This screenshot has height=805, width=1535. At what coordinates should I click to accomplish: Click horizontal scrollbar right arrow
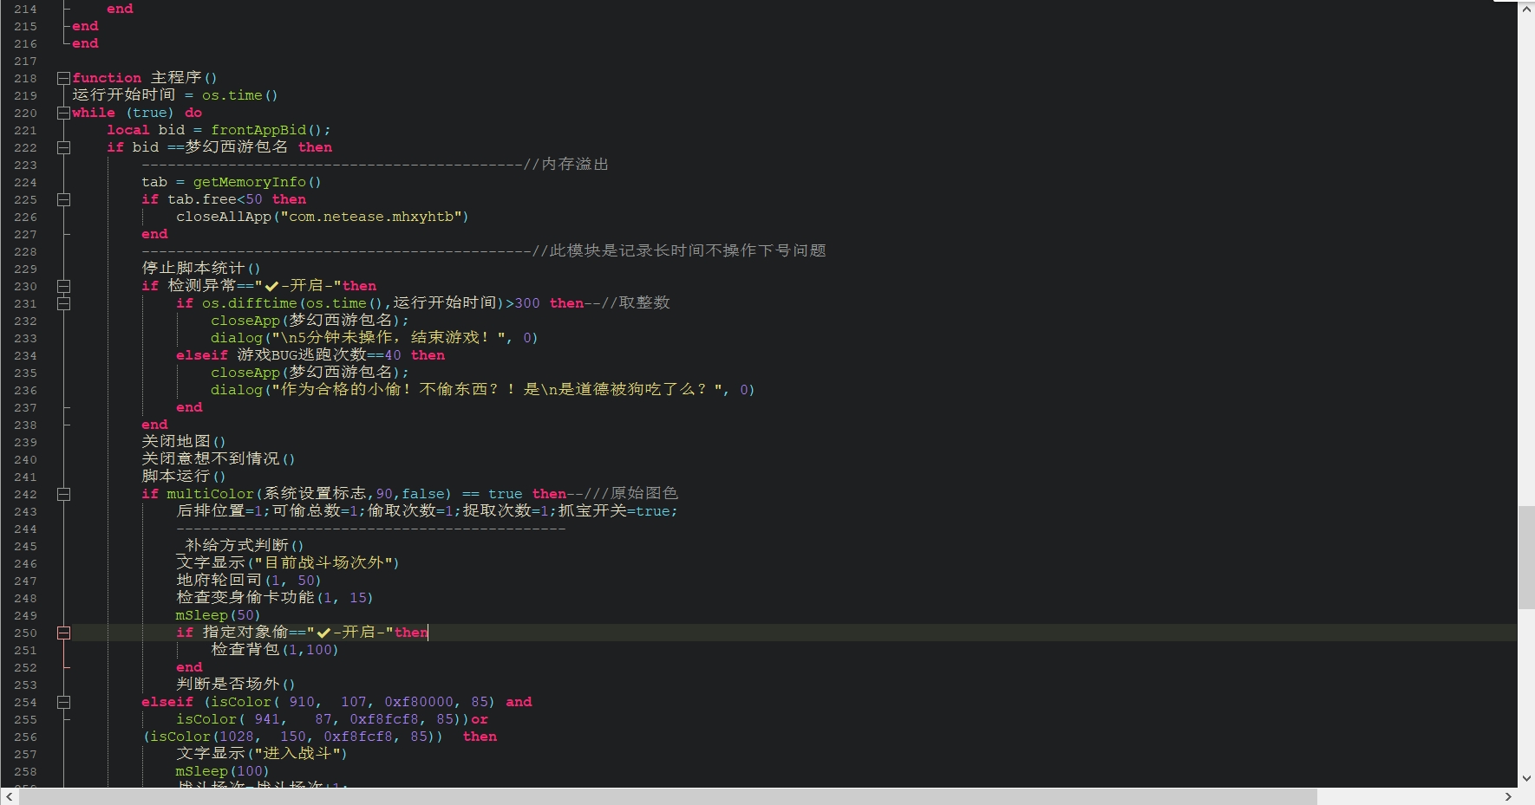pos(1508,796)
